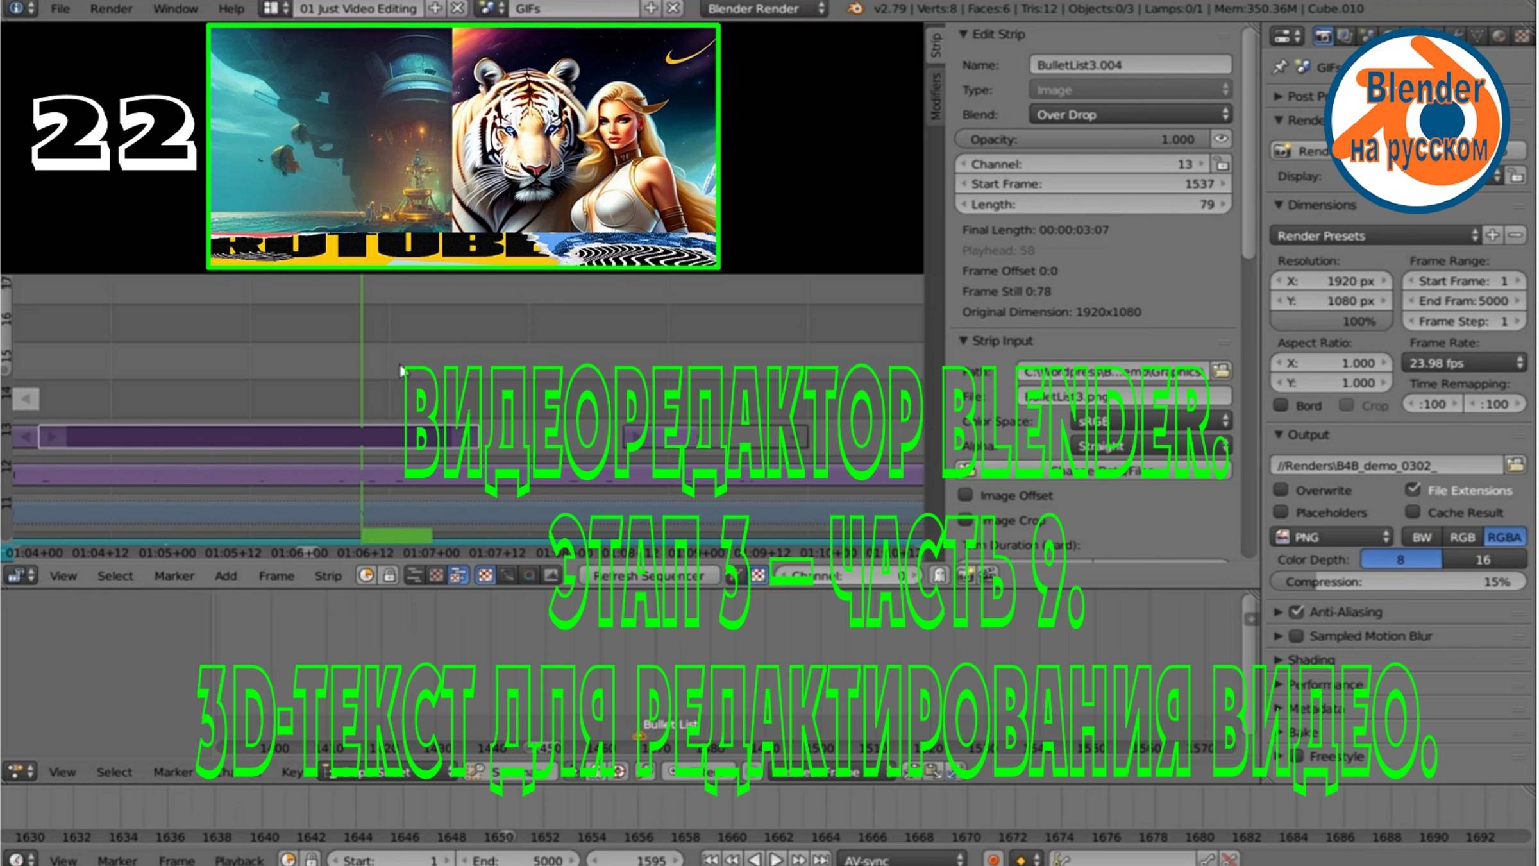
Task: Jump to the timeline's last frame
Action: coord(821,859)
